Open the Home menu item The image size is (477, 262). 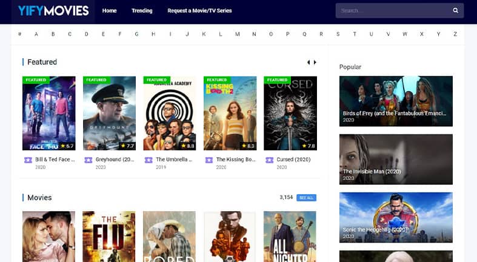(x=109, y=11)
